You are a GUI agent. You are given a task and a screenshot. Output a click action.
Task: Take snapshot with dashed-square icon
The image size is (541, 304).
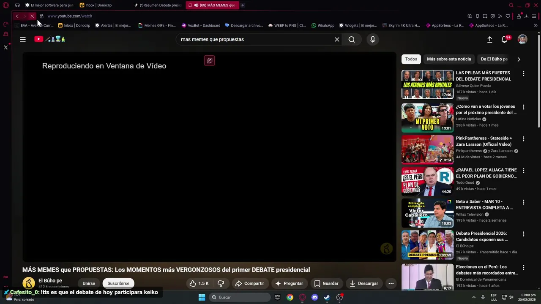tap(485, 16)
